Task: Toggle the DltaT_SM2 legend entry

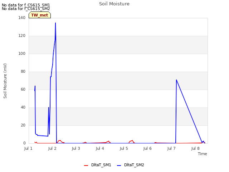Action: point(131,165)
